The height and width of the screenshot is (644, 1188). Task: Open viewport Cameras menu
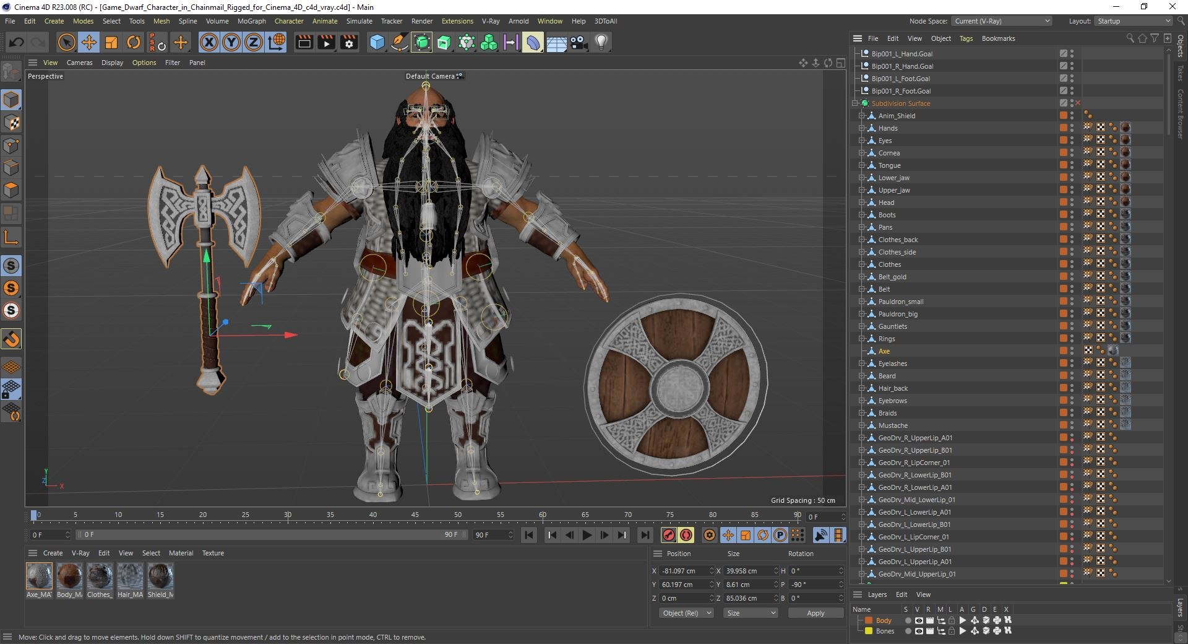coord(79,63)
